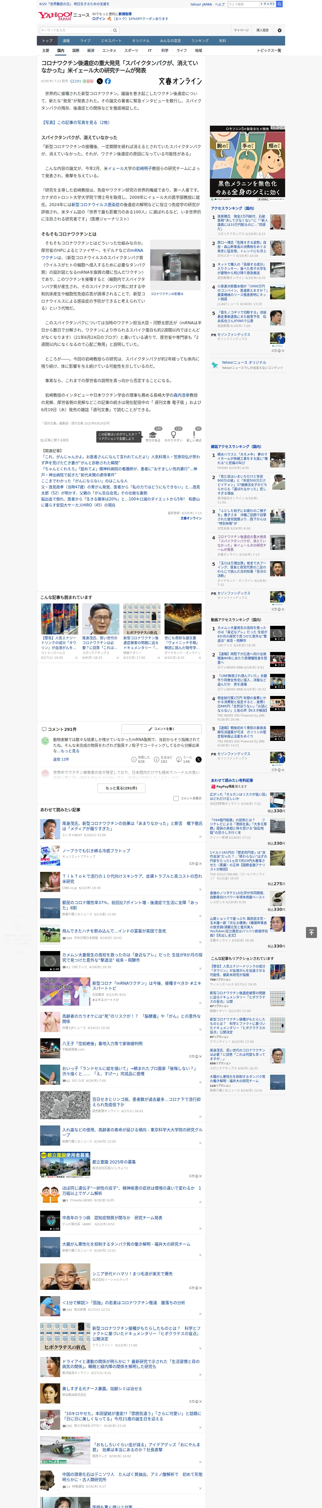
Task: Open the エキスパート tab
Action: point(111,40)
